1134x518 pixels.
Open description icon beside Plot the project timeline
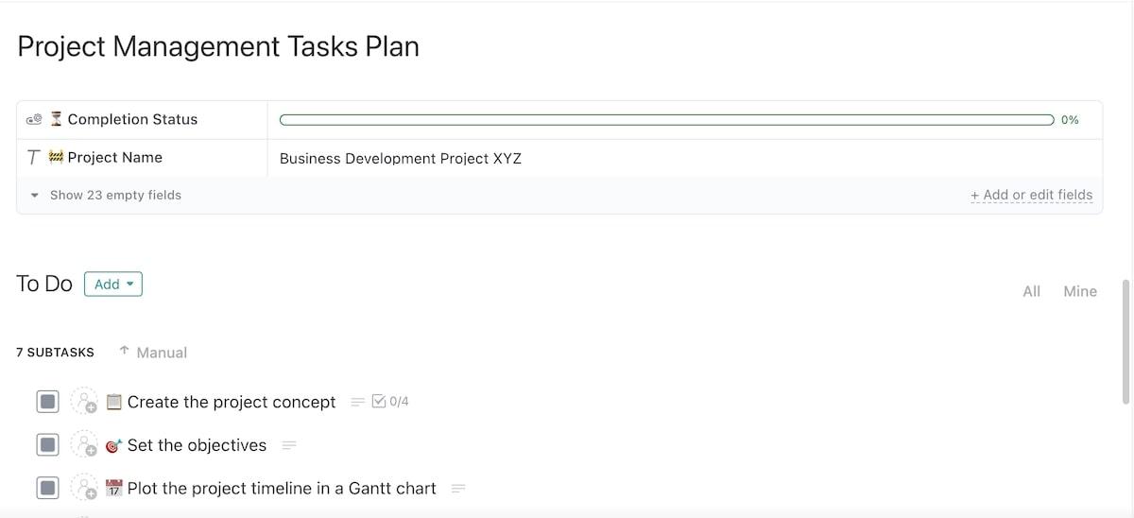click(458, 489)
